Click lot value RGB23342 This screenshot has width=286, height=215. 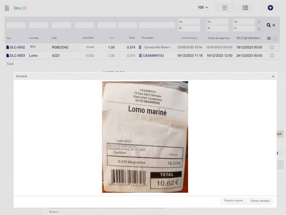60,48
